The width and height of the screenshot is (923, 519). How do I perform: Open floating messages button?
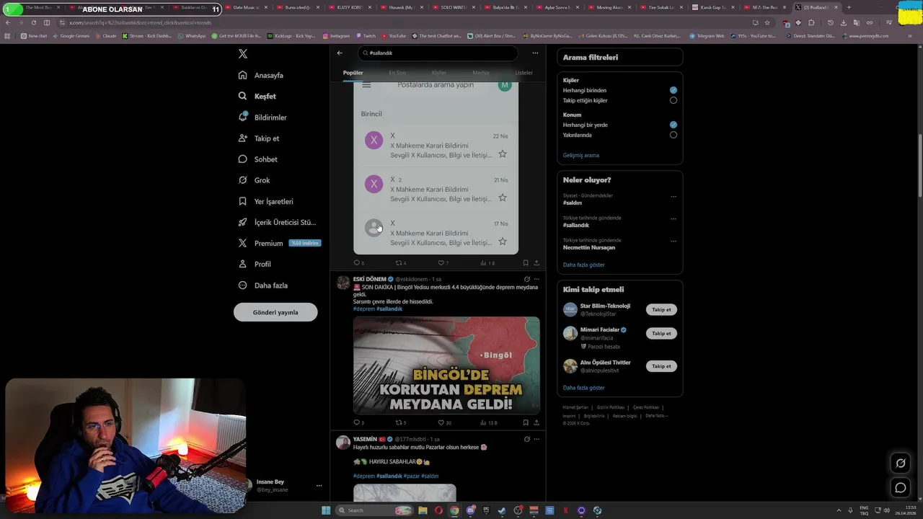(901, 488)
